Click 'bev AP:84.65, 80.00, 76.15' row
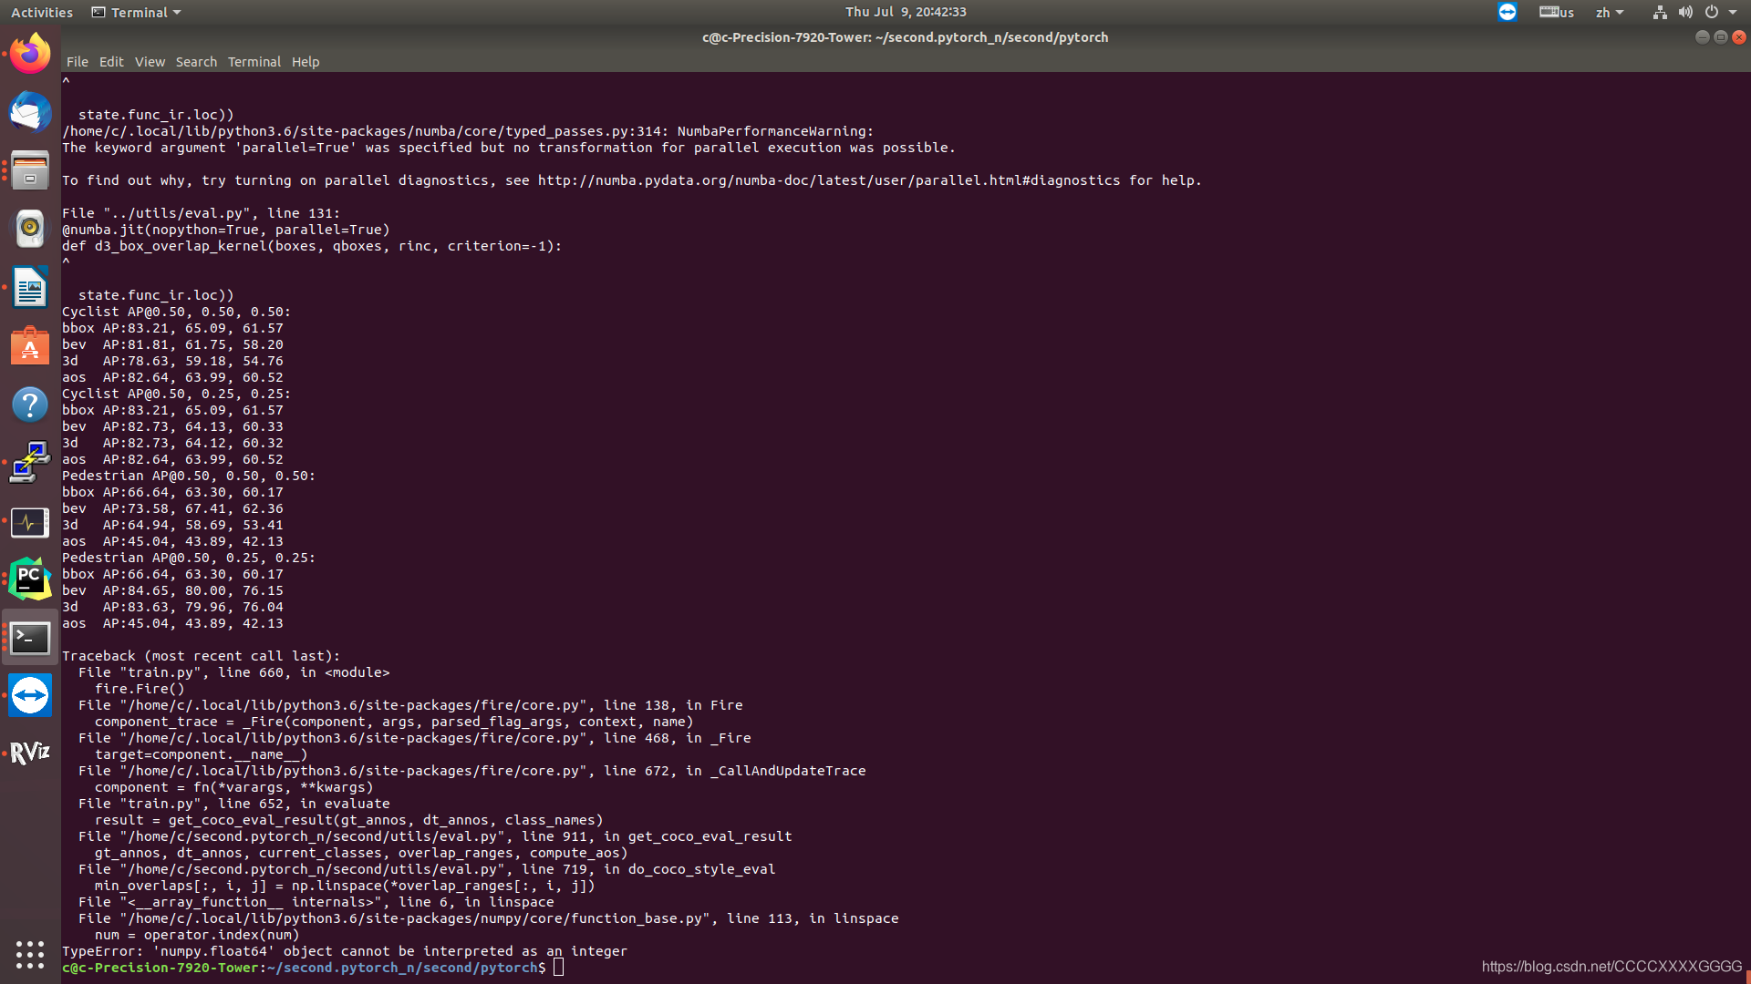1751x984 pixels. click(x=172, y=590)
